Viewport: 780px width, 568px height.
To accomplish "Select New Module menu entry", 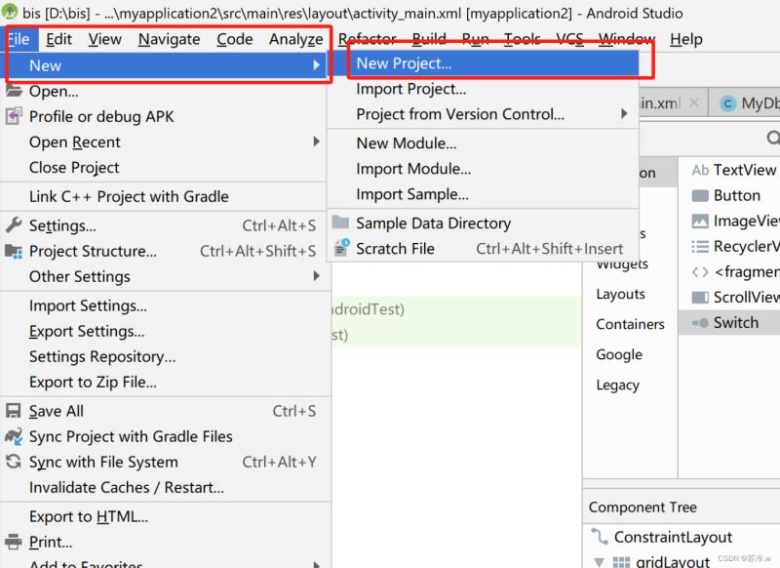I will click(x=484, y=142).
